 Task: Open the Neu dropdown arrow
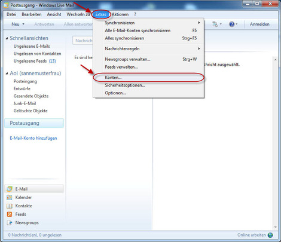click(23, 24)
